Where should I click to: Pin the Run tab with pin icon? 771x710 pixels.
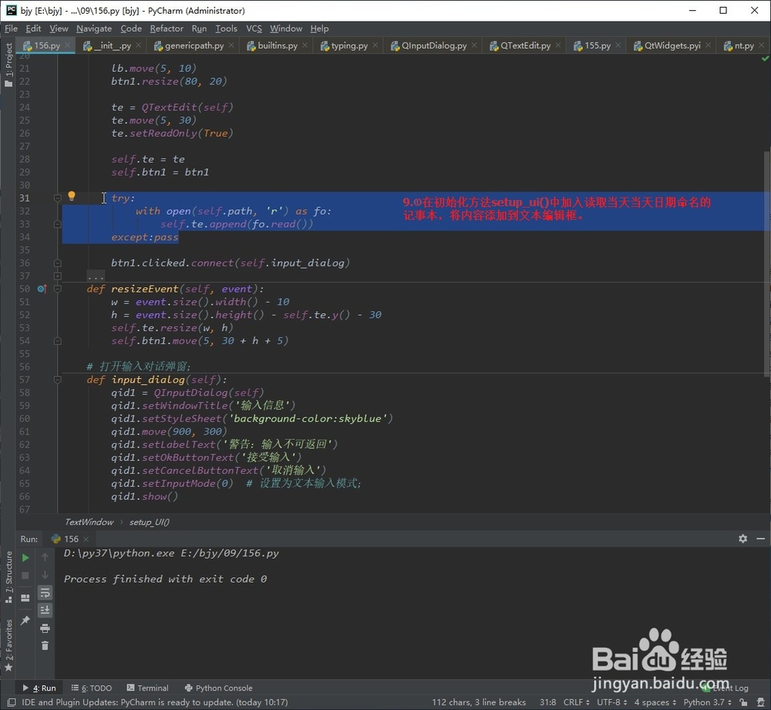click(x=25, y=620)
